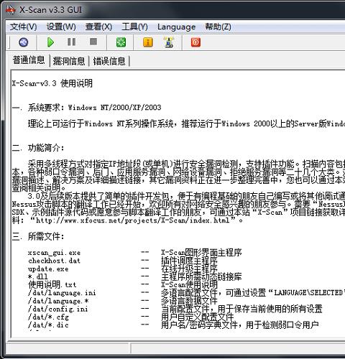The height and width of the screenshot is (359, 345).
Task: Click the description 在线升级主程序
Action: pyautogui.click(x=189, y=269)
